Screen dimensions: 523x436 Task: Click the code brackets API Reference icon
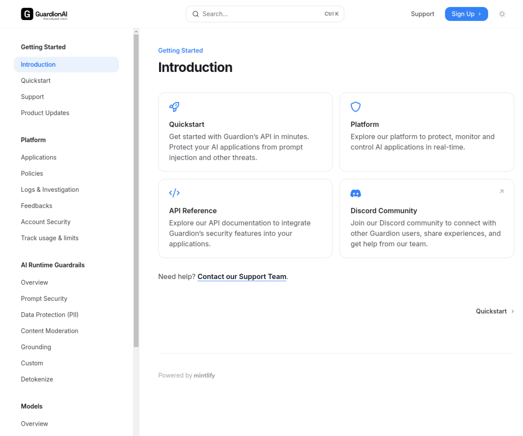coord(174,193)
